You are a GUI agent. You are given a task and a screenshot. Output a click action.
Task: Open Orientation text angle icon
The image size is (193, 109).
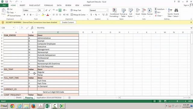point(64,10)
